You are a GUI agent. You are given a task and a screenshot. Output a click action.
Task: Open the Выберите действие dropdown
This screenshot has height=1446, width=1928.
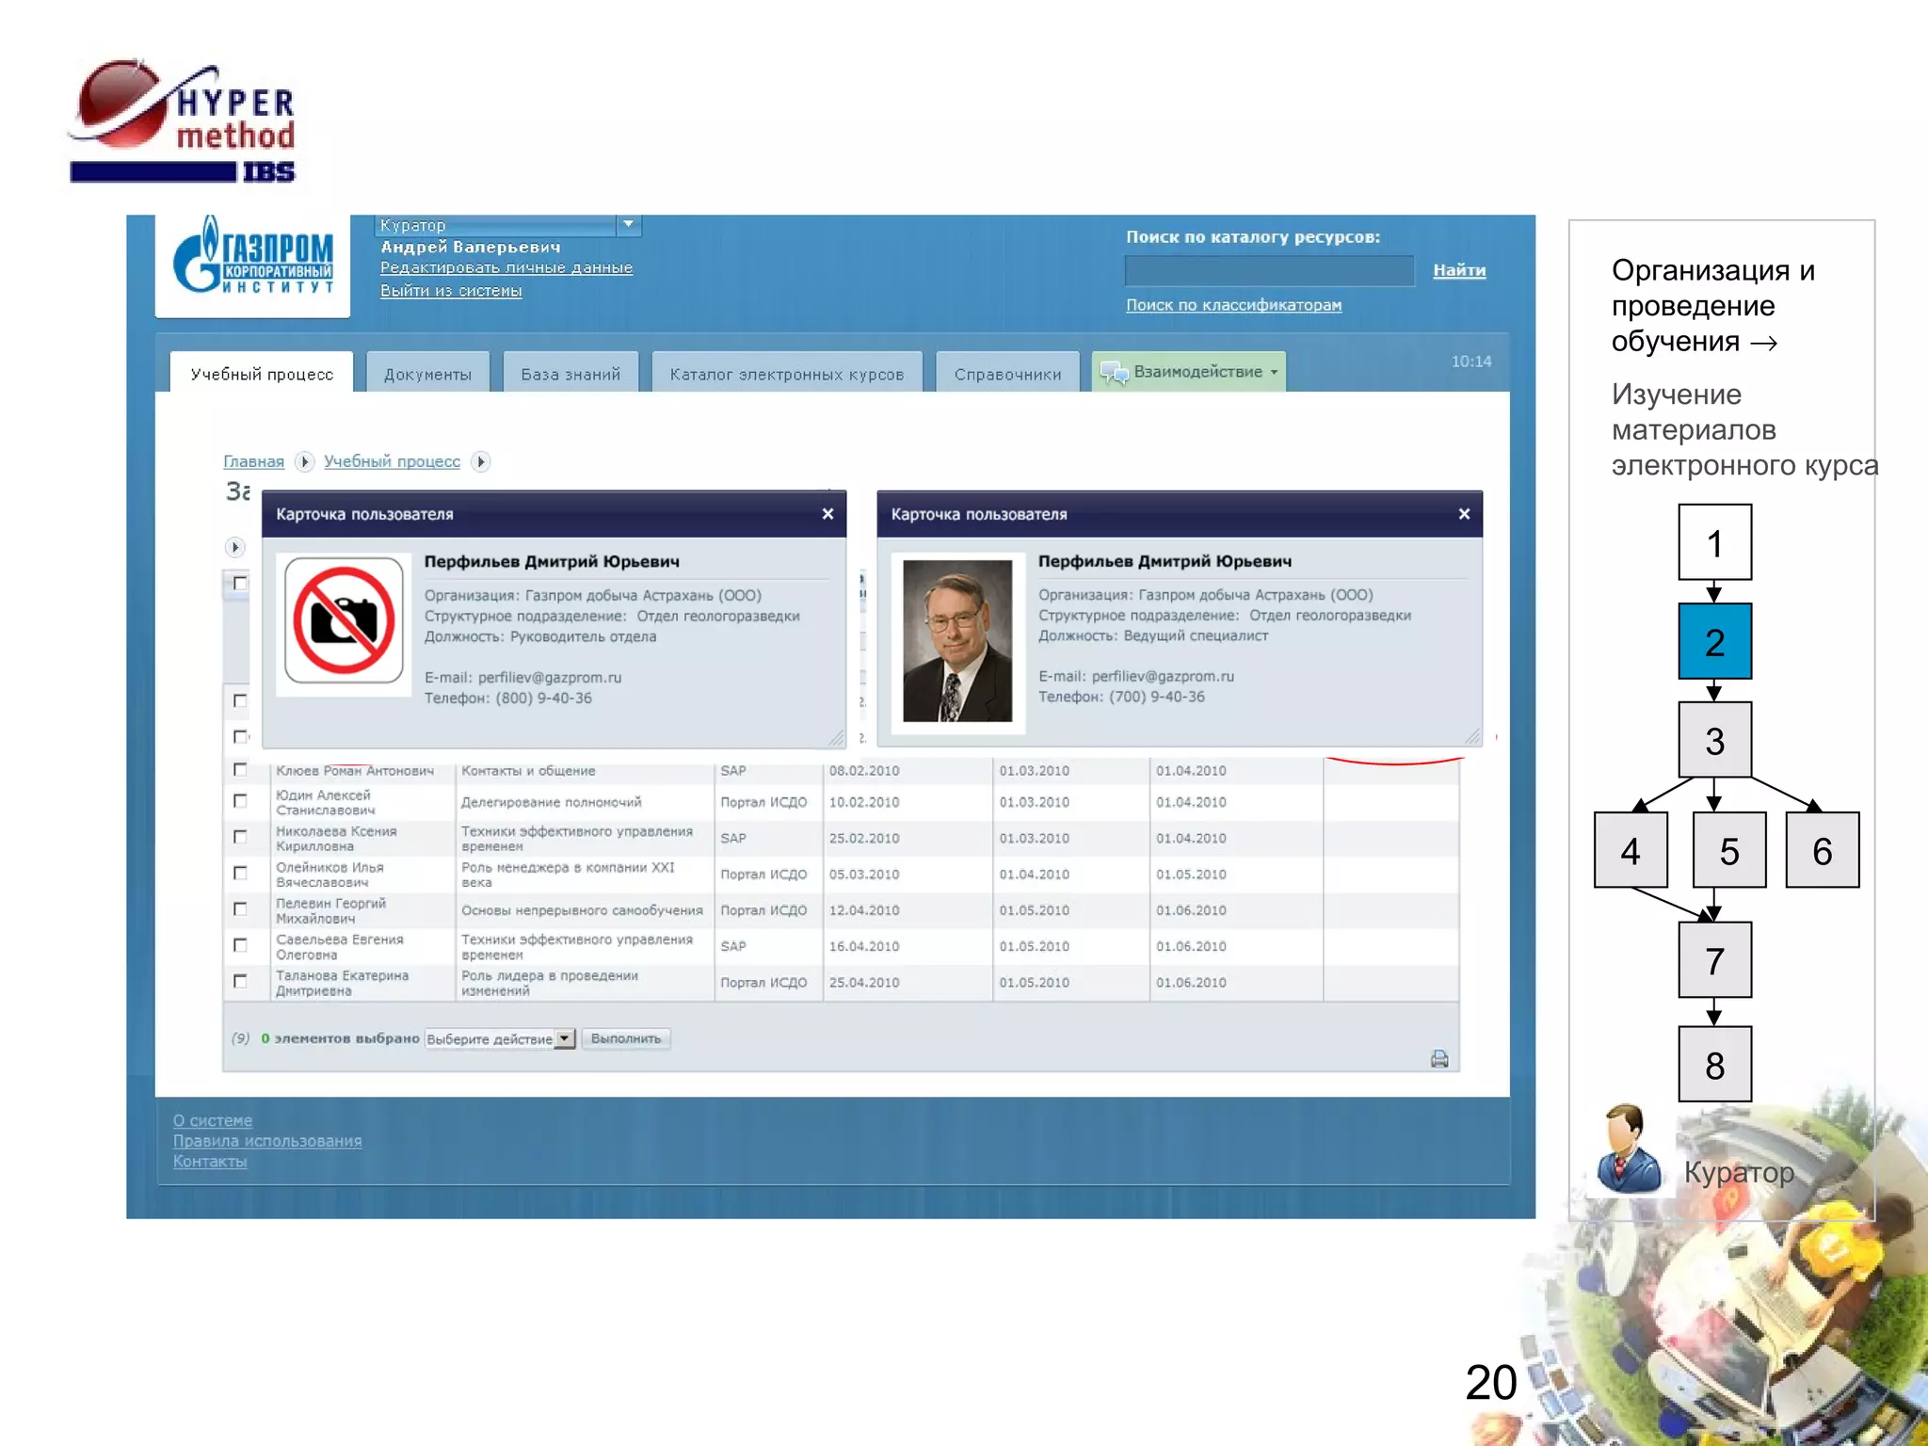564,1038
